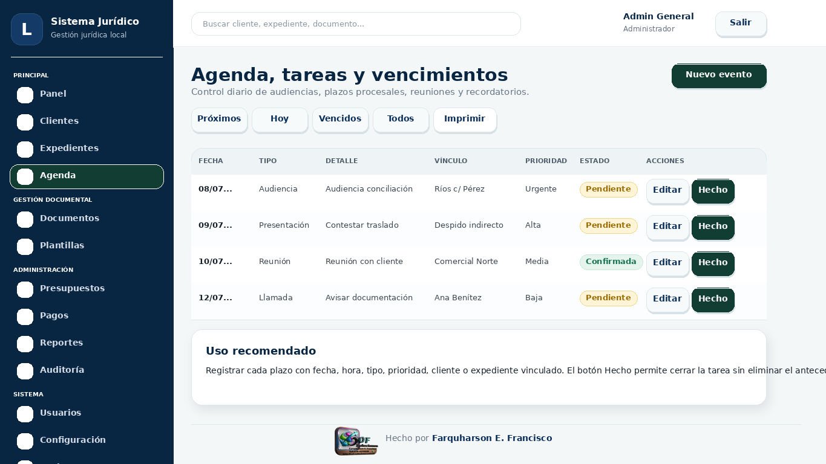Click the white icon beside Presupuestos
The image size is (826, 464).
pos(25,289)
